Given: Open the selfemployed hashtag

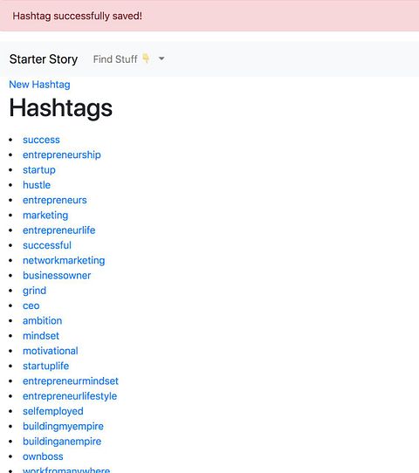Looking at the screenshot, I should tap(53, 411).
